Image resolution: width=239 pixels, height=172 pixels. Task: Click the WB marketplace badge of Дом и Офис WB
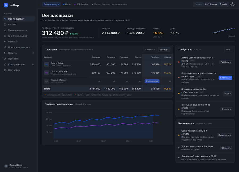point(46,73)
